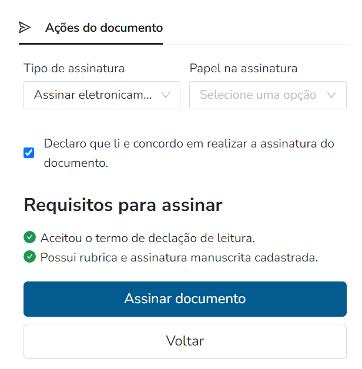Click the paper-plane send icon
Viewport: 362px width, 369px height.
coord(25,28)
